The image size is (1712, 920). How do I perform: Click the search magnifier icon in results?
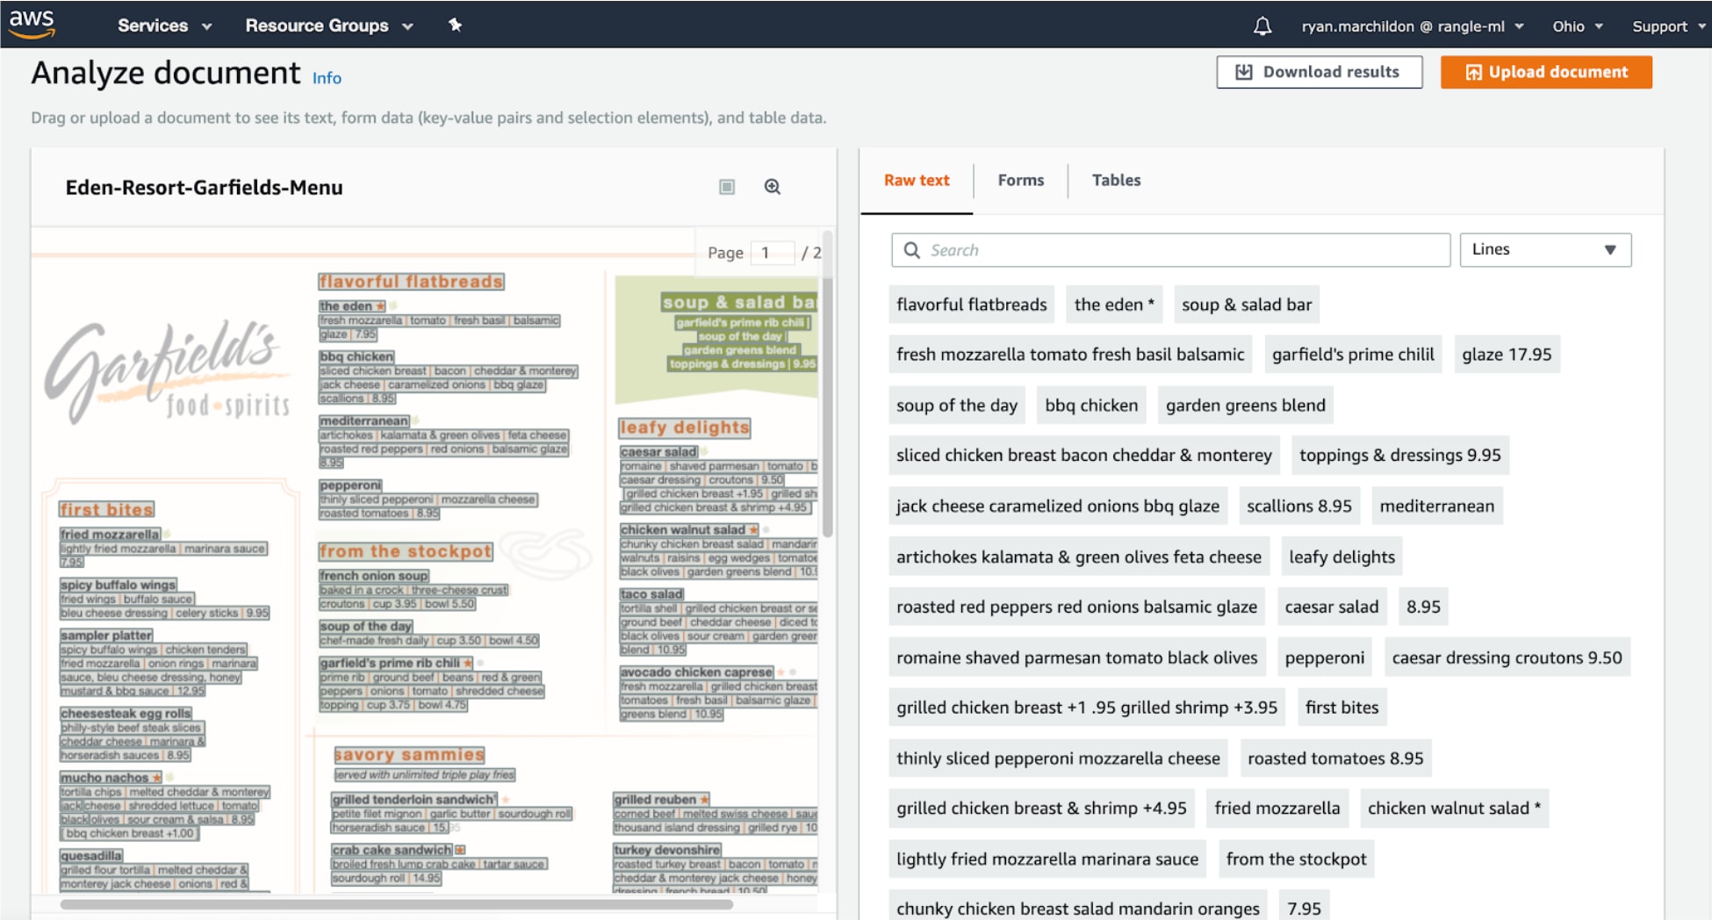click(x=912, y=250)
